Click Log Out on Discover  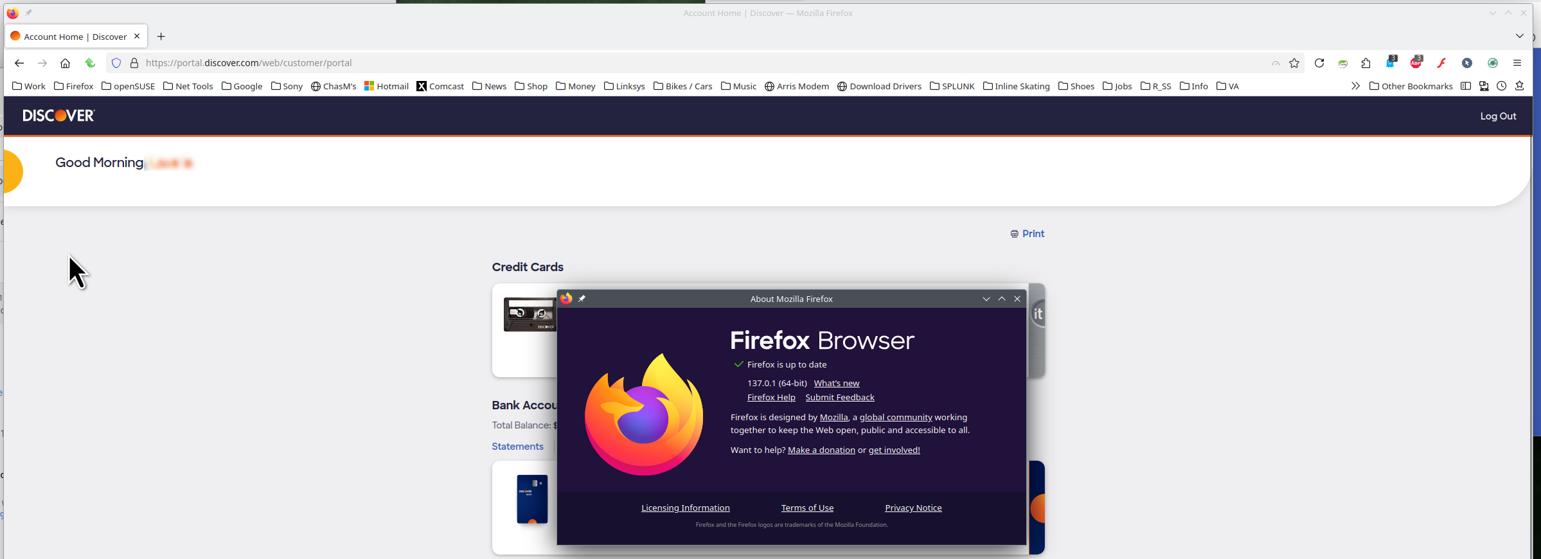1498,116
